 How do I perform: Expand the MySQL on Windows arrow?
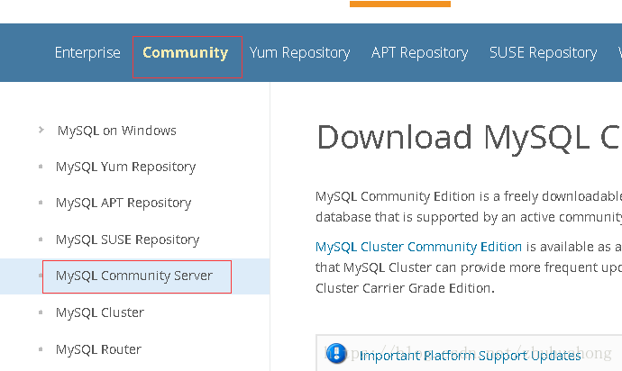pyautogui.click(x=41, y=130)
